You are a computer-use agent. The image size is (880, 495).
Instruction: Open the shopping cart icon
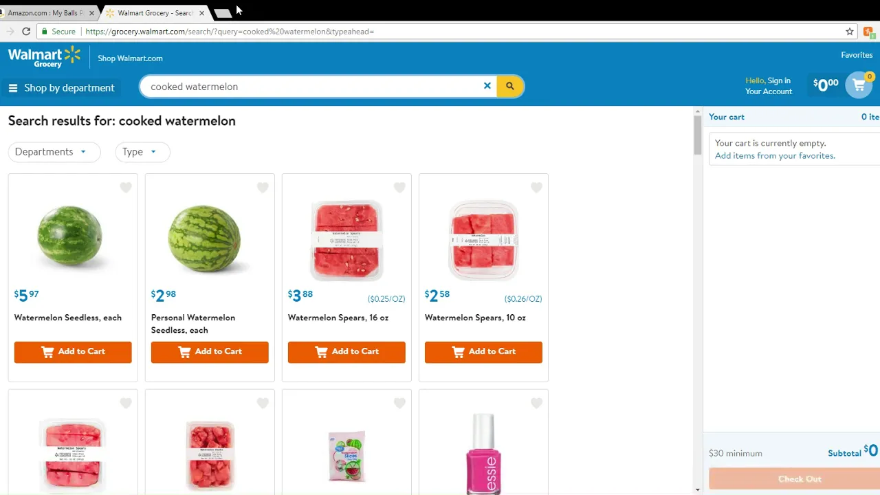(859, 85)
